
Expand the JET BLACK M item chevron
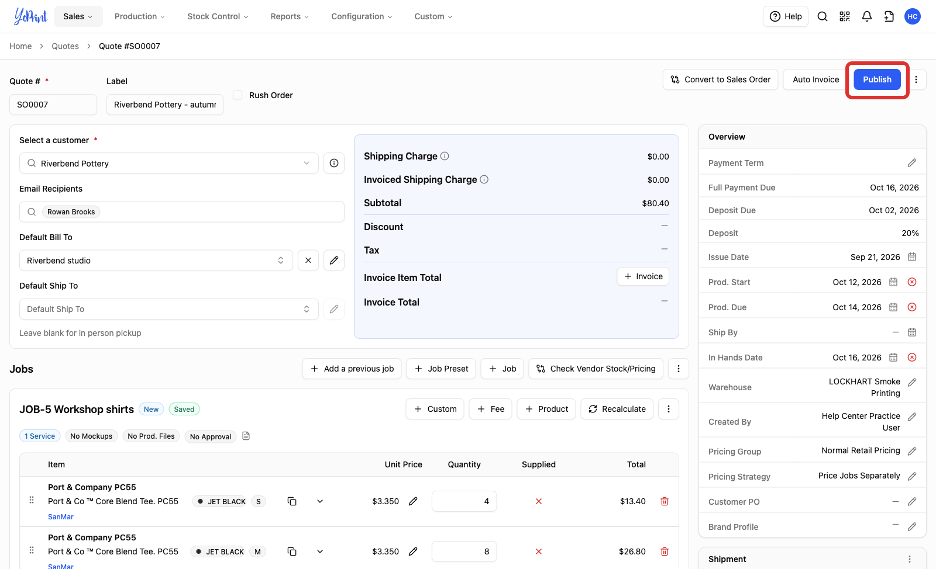point(320,551)
